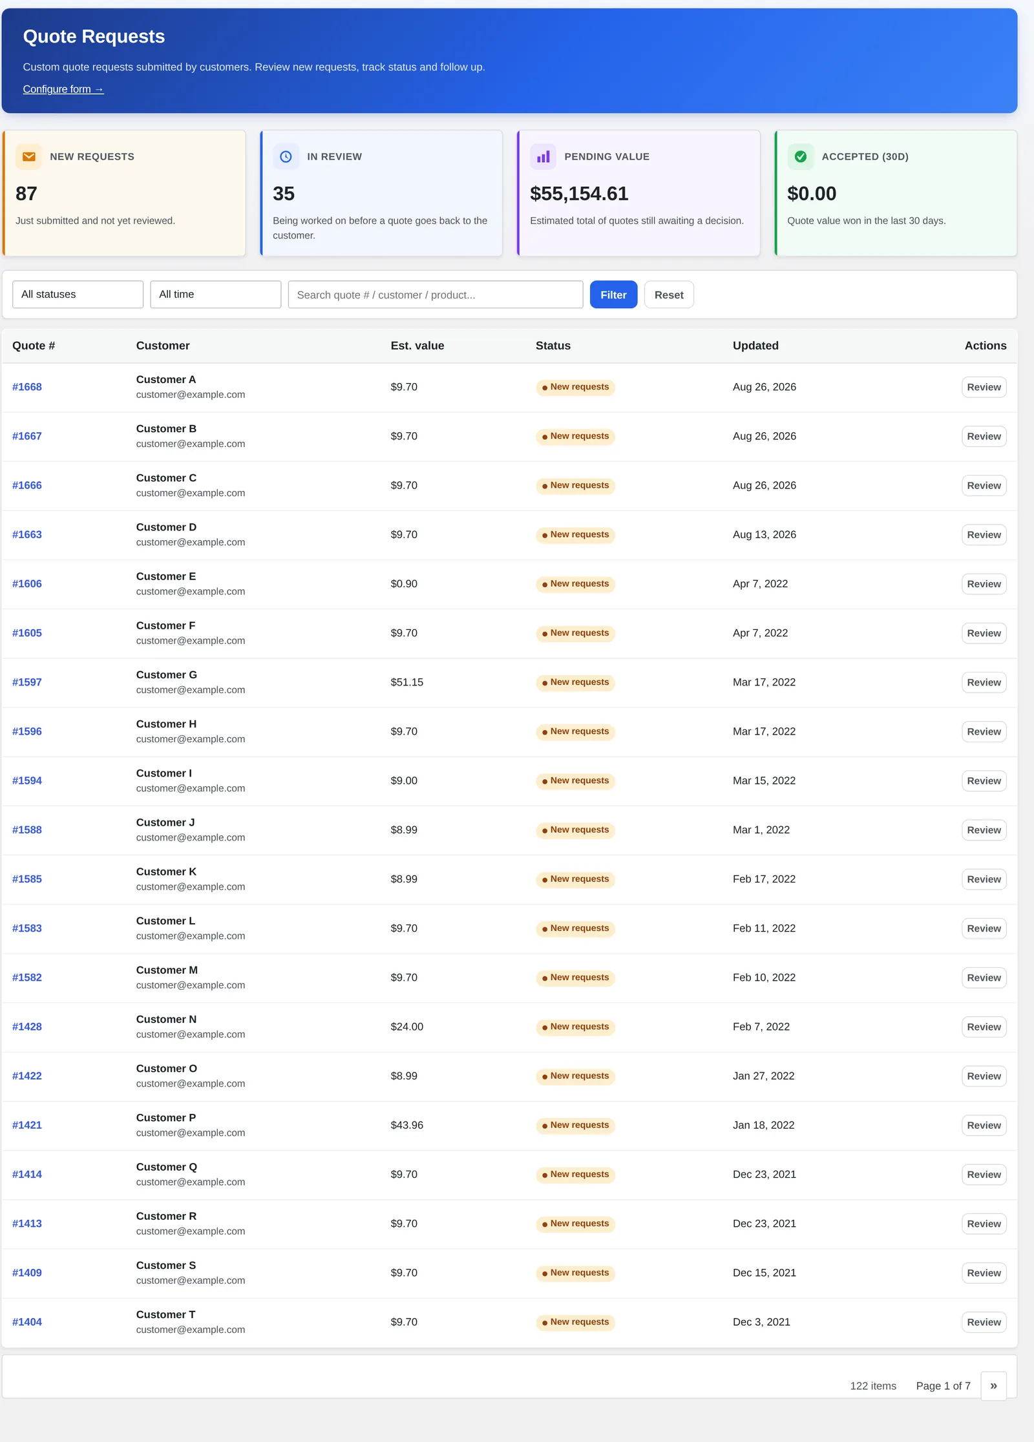The height and width of the screenshot is (1442, 1034).
Task: Go to next page with double-arrow button
Action: 993,1386
